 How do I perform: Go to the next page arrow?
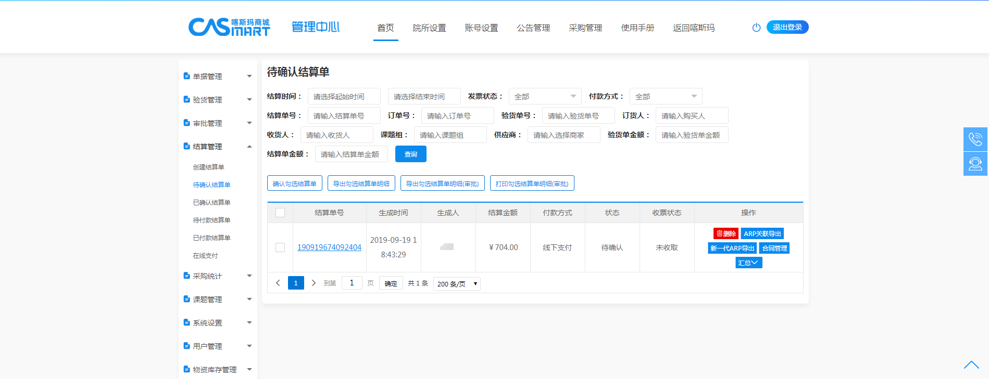(x=314, y=283)
